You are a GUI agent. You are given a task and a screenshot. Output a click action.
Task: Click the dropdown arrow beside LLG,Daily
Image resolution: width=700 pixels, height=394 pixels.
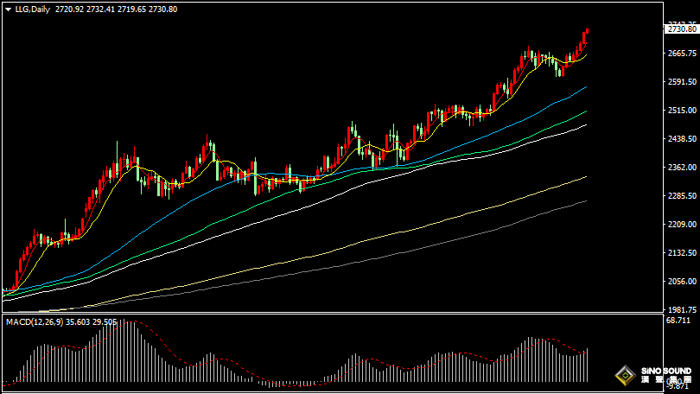[x=8, y=8]
